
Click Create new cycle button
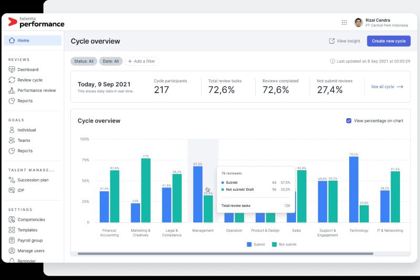coord(388,41)
